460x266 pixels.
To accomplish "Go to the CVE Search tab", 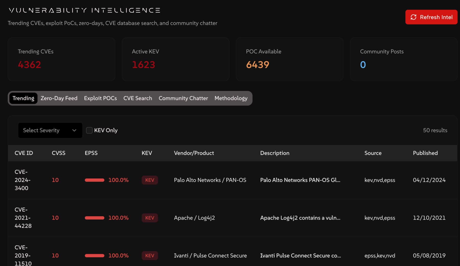I will click(138, 98).
